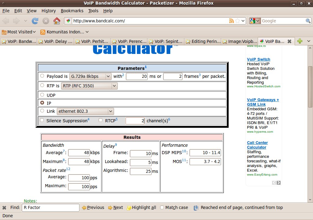Image resolution: width=313 pixels, height=220 pixels.
Task: Click Highlight all in find bar
Action: tap(141, 207)
